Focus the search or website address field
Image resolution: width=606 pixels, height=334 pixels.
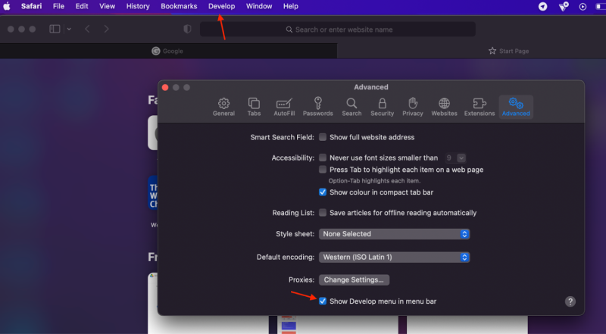(x=338, y=30)
